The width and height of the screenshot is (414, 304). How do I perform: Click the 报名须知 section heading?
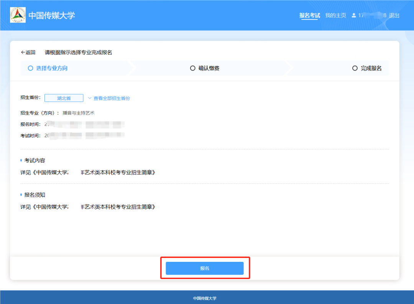[x=34, y=195]
